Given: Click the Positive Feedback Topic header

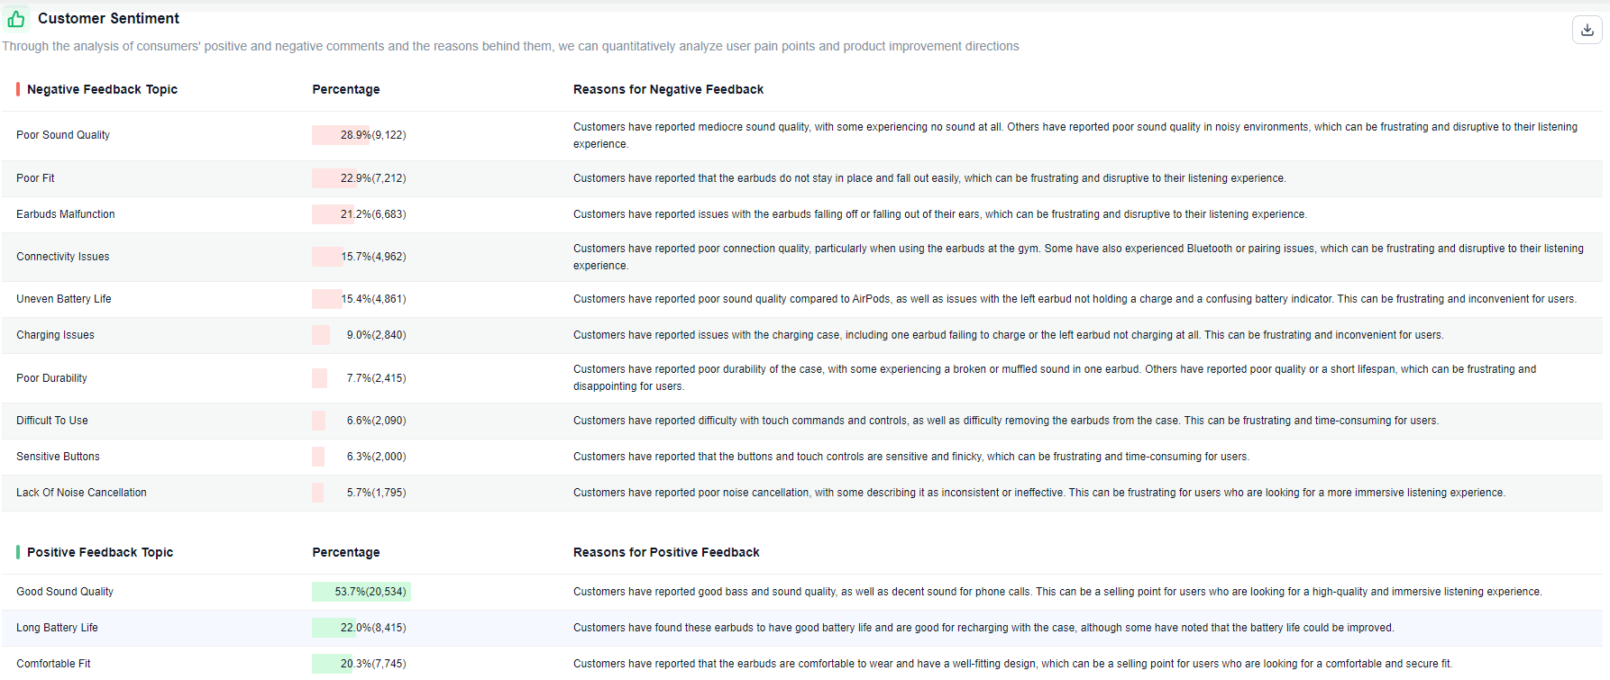Looking at the screenshot, I should tap(100, 552).
